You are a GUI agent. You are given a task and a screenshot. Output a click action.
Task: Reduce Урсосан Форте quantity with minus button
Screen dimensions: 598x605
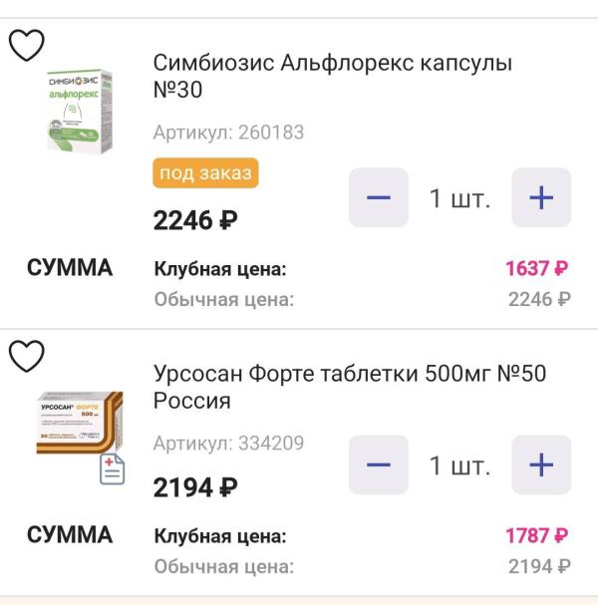pos(379,464)
